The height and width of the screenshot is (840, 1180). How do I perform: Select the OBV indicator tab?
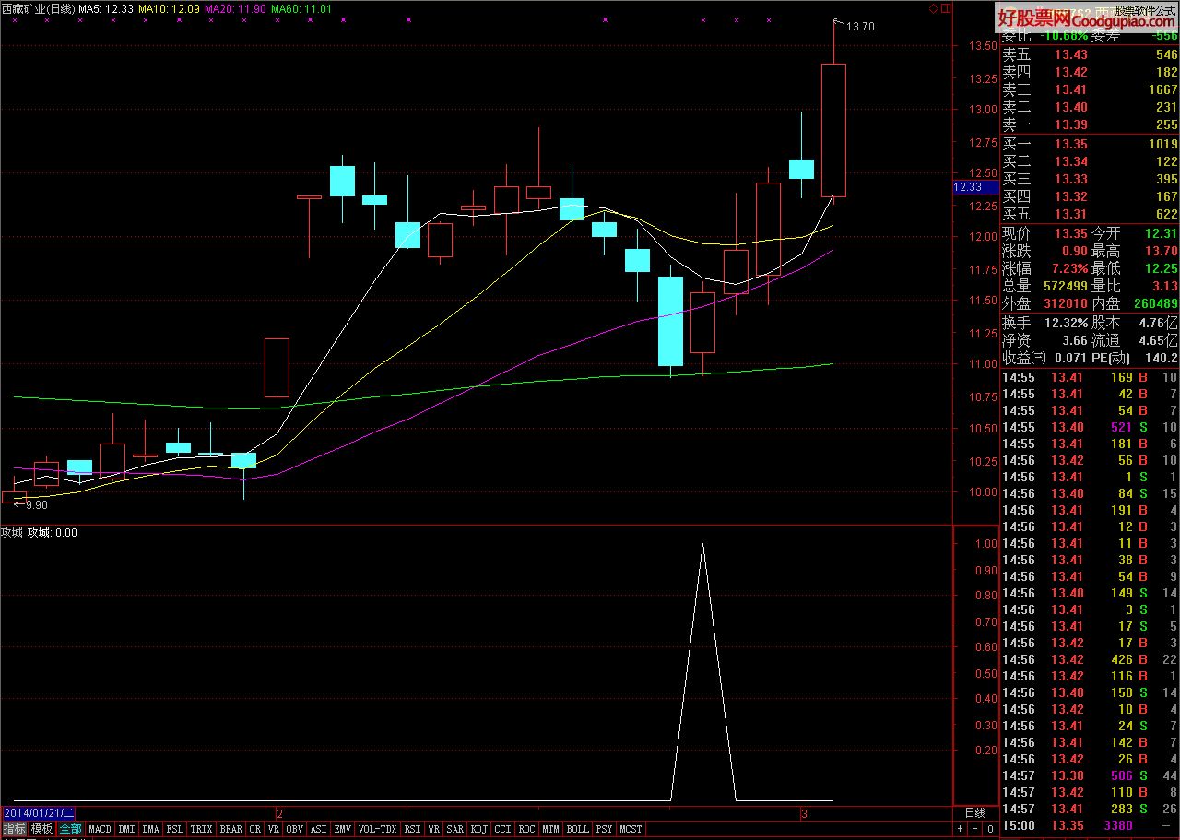pos(295,829)
